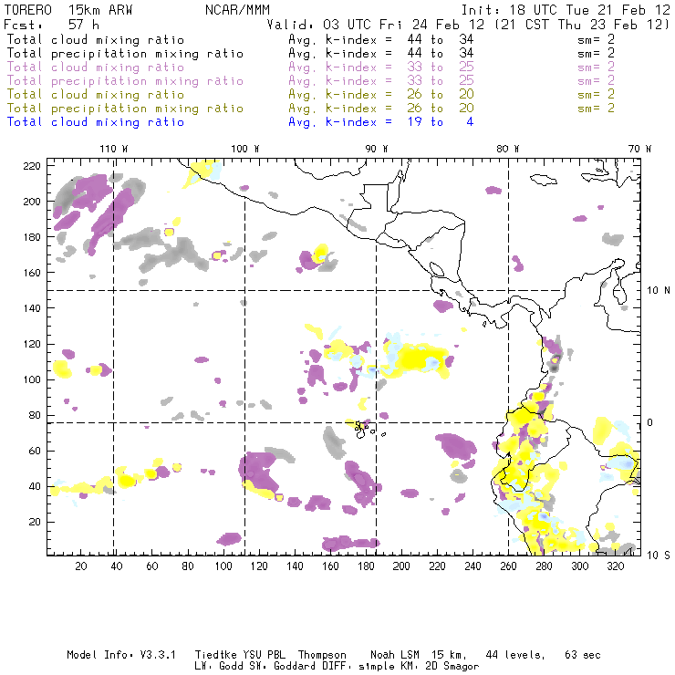675x675 pixels.
Task: Click y-axis tick label "80"
Action: [x=35, y=415]
